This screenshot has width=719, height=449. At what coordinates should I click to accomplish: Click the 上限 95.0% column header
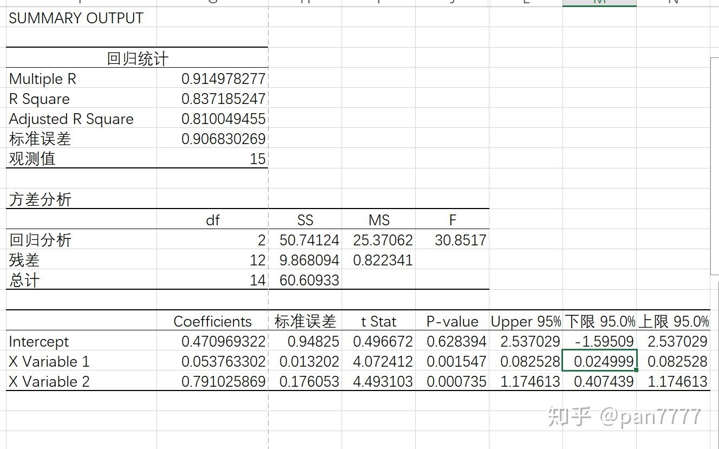674,322
